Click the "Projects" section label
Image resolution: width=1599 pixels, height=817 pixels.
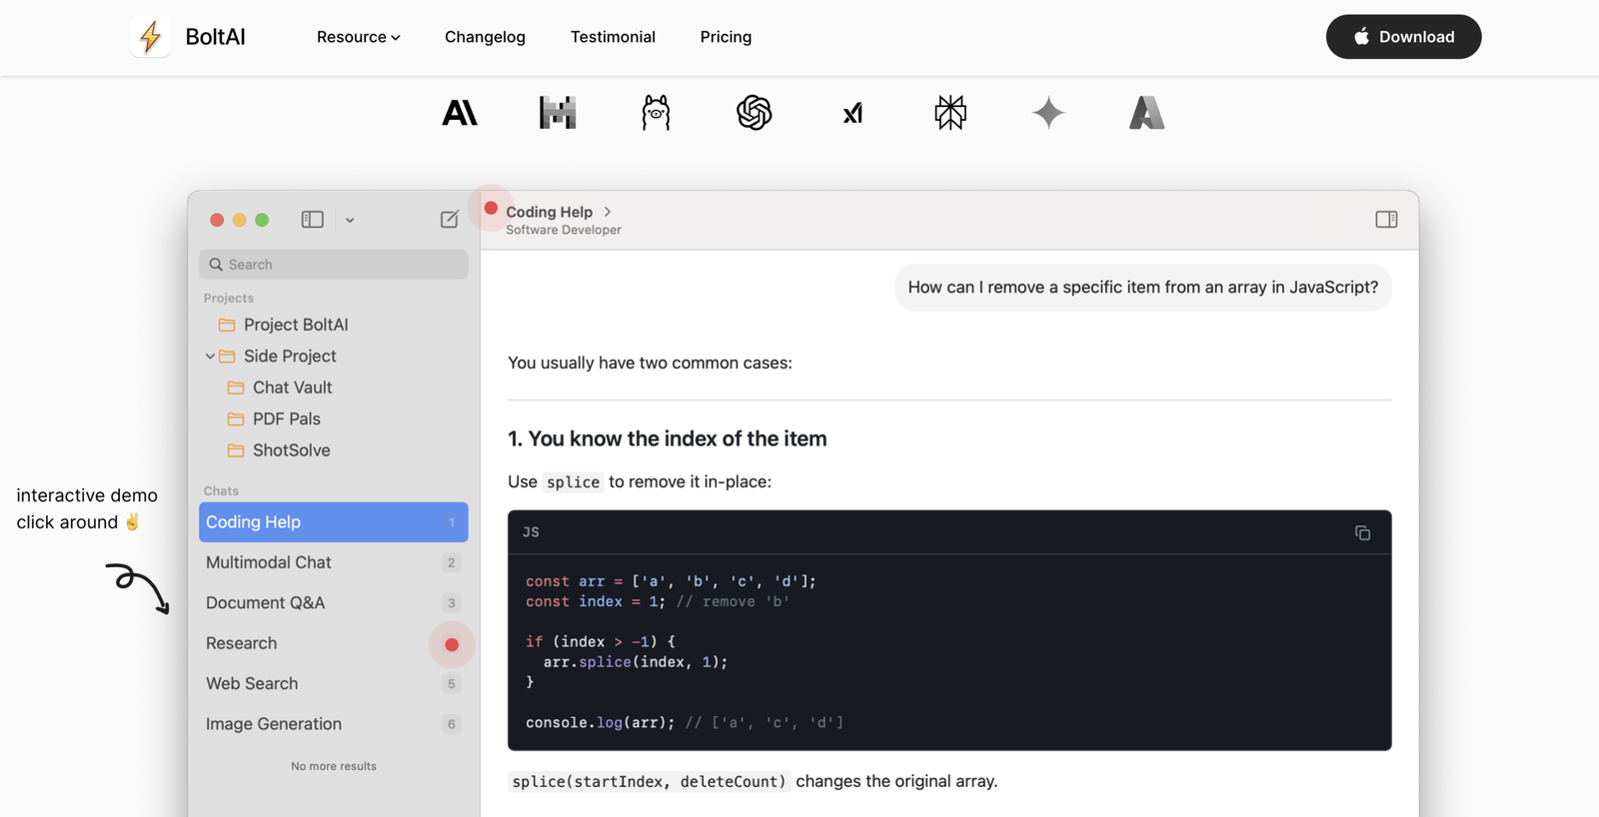pos(229,298)
